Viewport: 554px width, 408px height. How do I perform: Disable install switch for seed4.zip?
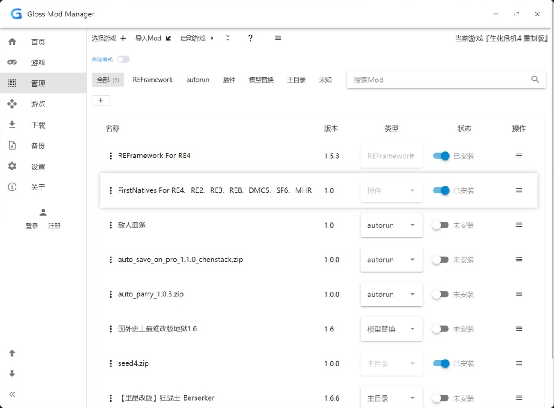pos(441,363)
